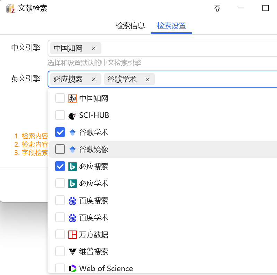Viewport: 277px width, 275px height.
Task: Remove the 谷歌学术 tag from 英文引擎
Action: click(x=148, y=79)
